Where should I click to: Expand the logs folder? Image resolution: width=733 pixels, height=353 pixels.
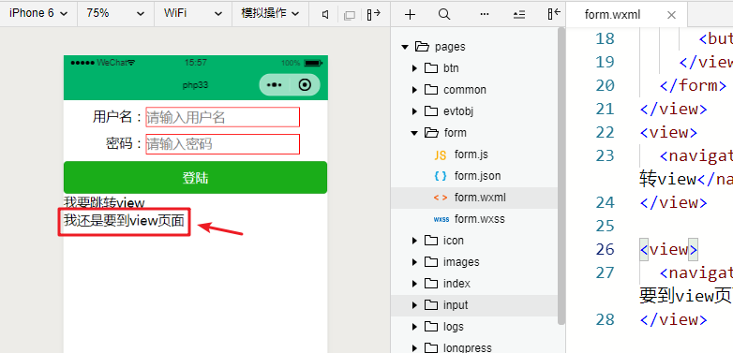tap(414, 327)
